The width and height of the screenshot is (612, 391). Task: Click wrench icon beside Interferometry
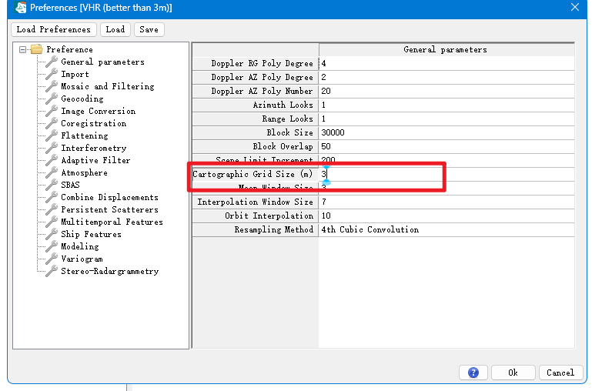pos(52,148)
